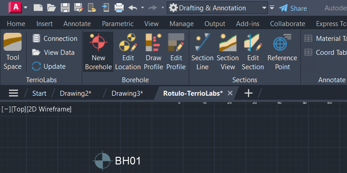Open the redo history dropdown arrow

point(163,8)
